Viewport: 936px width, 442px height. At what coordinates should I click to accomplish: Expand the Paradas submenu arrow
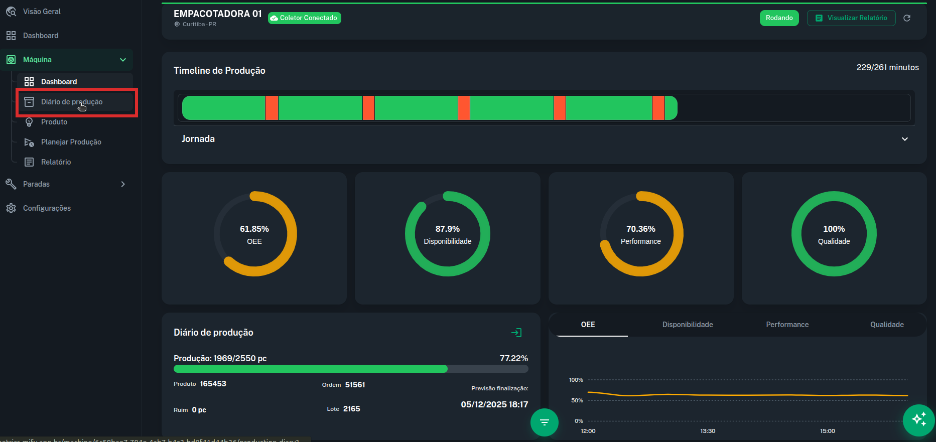tap(123, 184)
